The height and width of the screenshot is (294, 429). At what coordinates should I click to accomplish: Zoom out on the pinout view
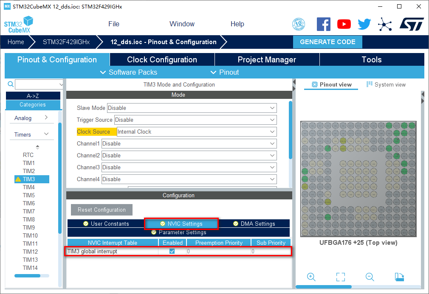click(x=370, y=277)
